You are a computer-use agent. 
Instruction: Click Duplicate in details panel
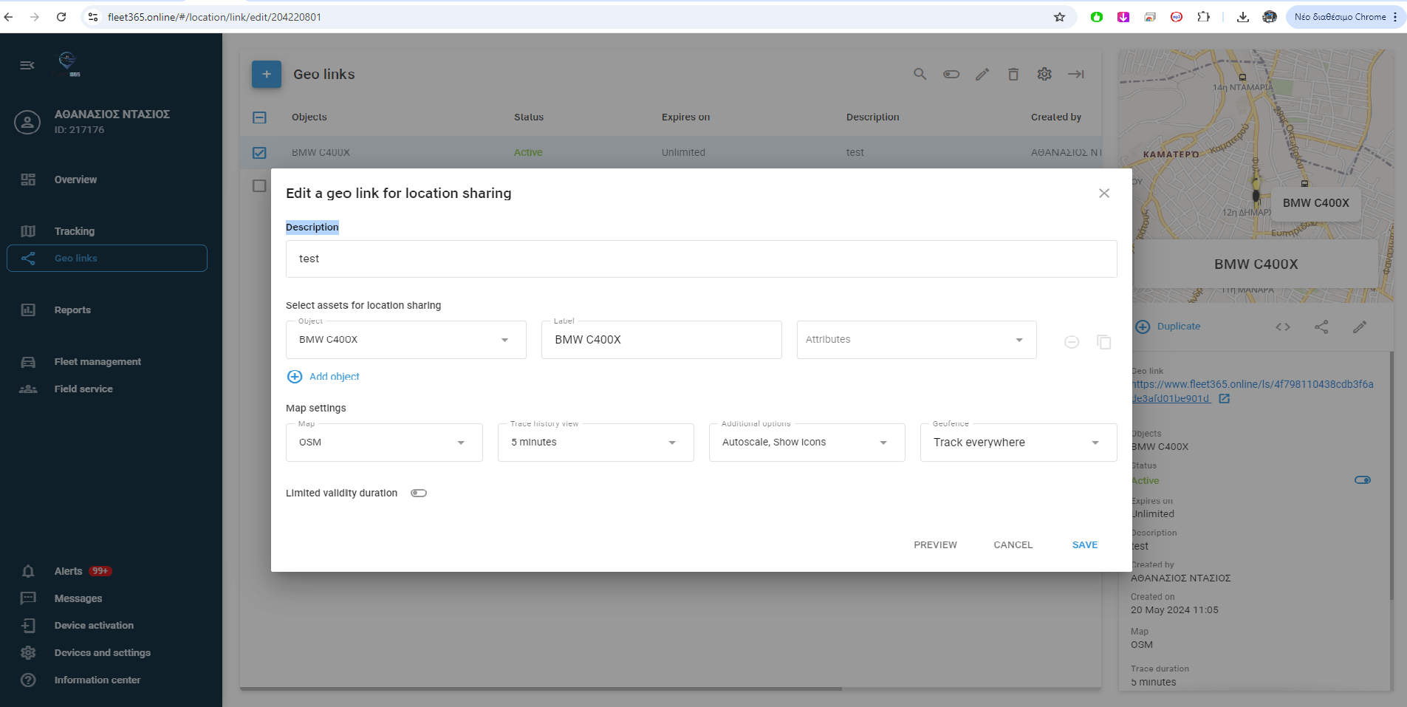(x=1178, y=327)
